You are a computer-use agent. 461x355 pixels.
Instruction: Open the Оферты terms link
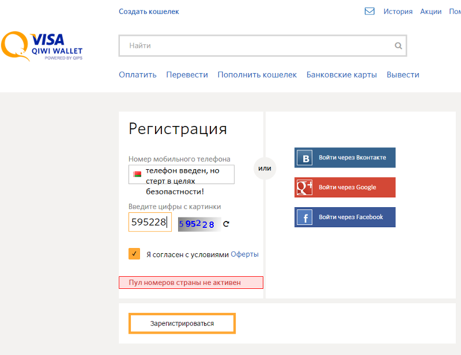(244, 254)
